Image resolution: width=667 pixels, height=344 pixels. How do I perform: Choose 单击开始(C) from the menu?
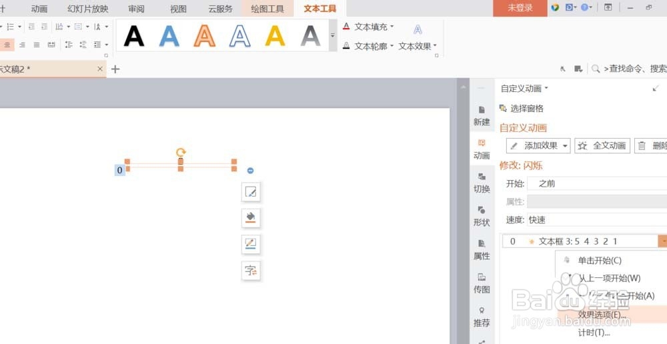click(600, 260)
